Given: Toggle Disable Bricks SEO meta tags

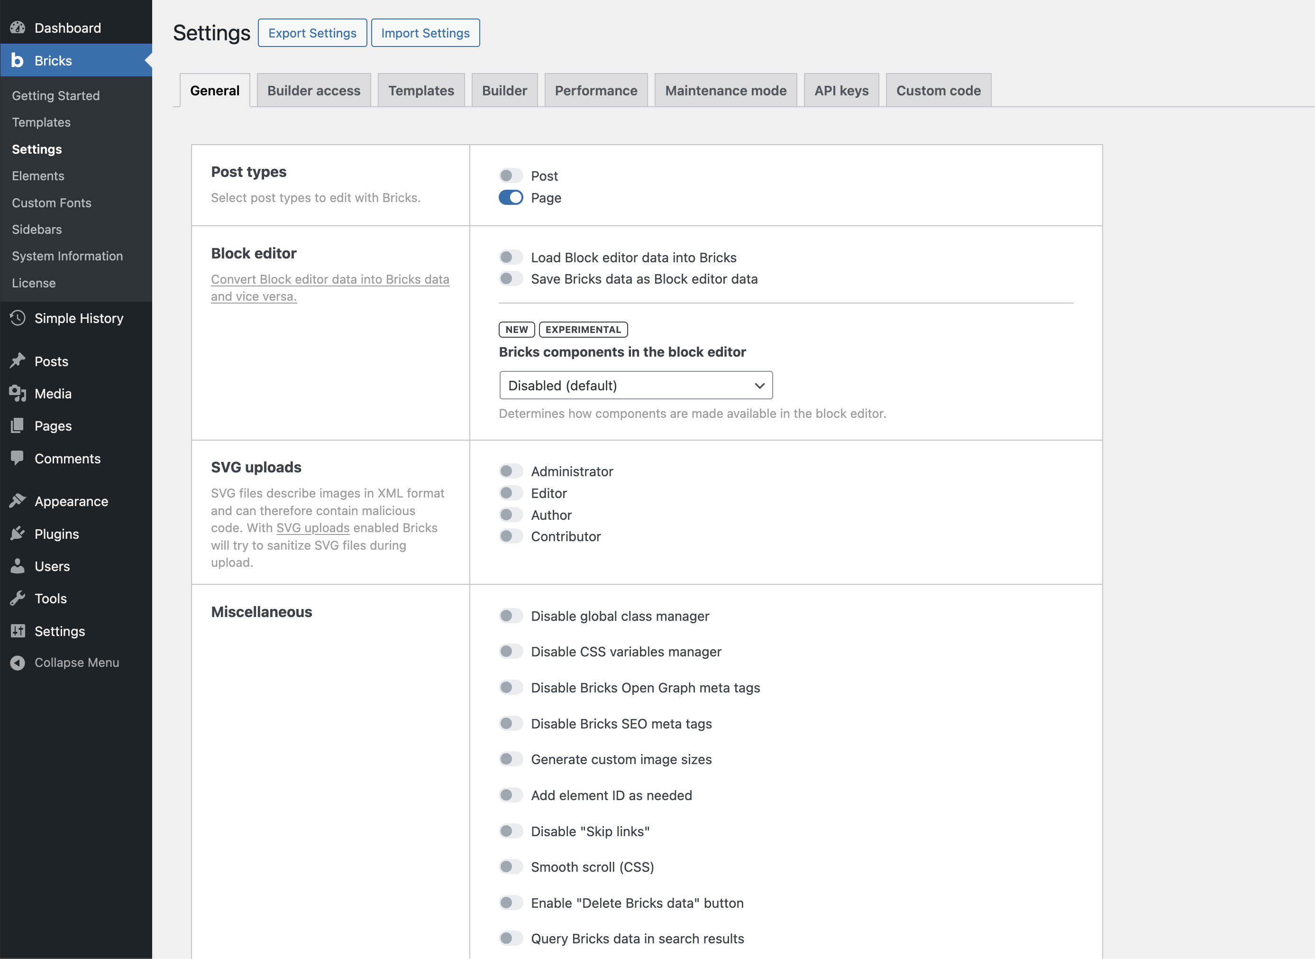Looking at the screenshot, I should (511, 724).
